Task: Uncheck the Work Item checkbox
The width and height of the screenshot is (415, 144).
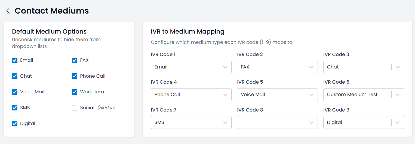Action: pos(75,92)
